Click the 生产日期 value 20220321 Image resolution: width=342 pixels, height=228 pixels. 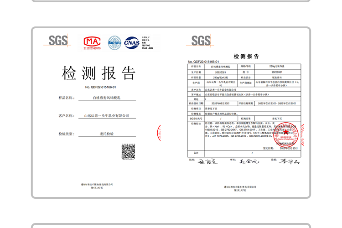coord(221,72)
